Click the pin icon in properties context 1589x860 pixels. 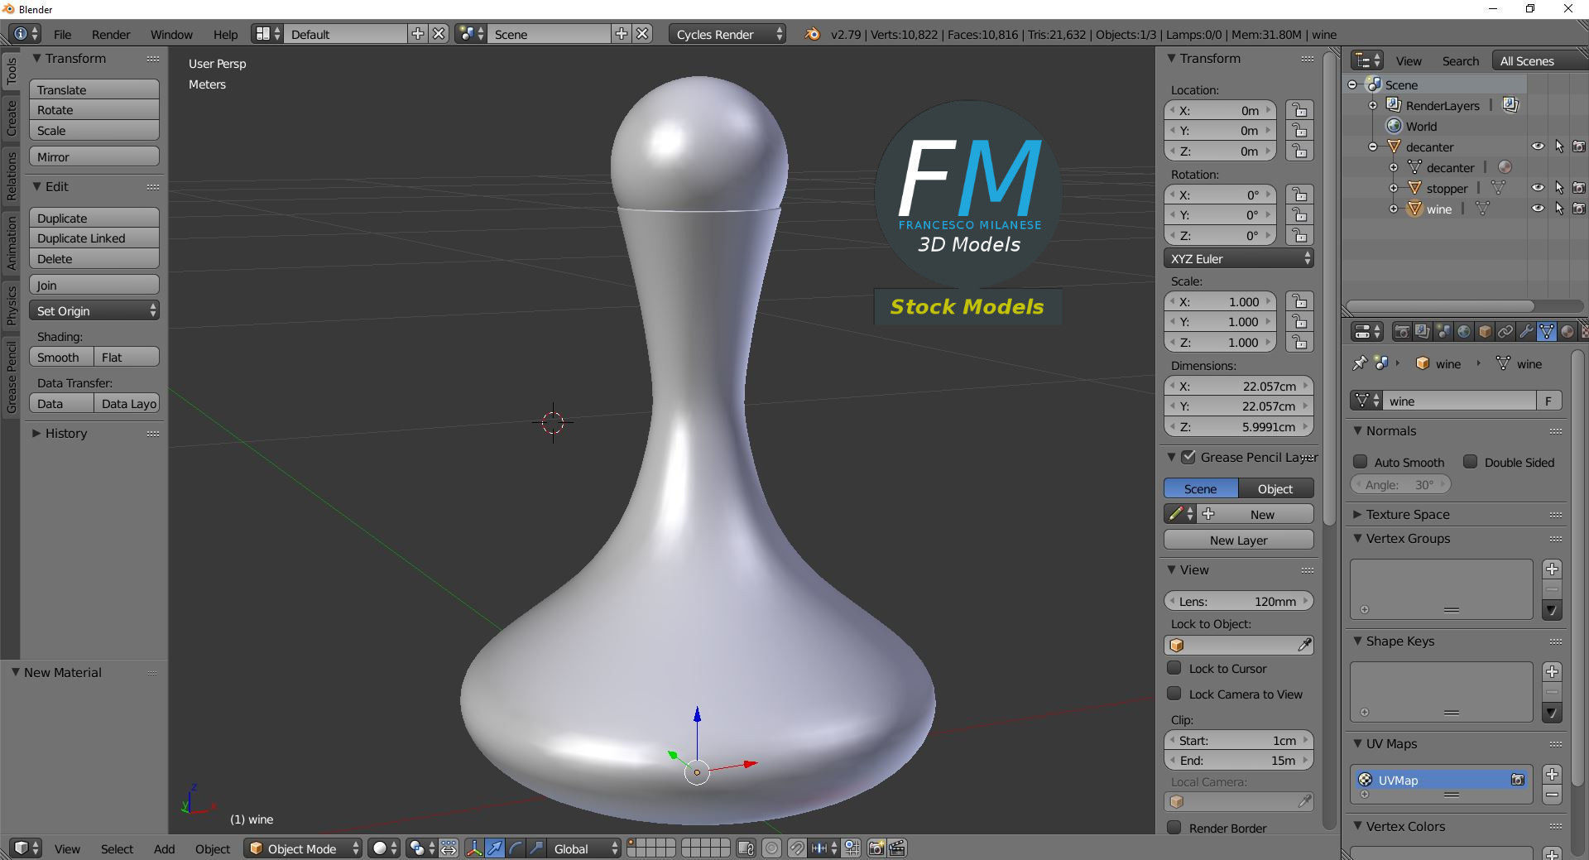point(1360,363)
